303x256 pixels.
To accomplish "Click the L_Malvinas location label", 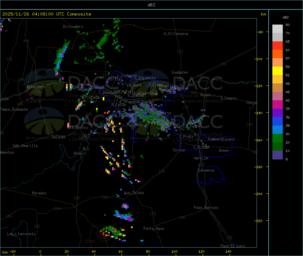I will (133, 125).
